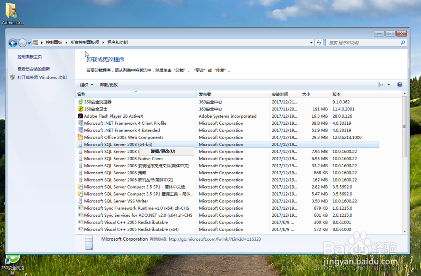Click SQL Server Compact 3.5 SP1 查询工具 icon
Screen dimensions: 421x276
80,194
